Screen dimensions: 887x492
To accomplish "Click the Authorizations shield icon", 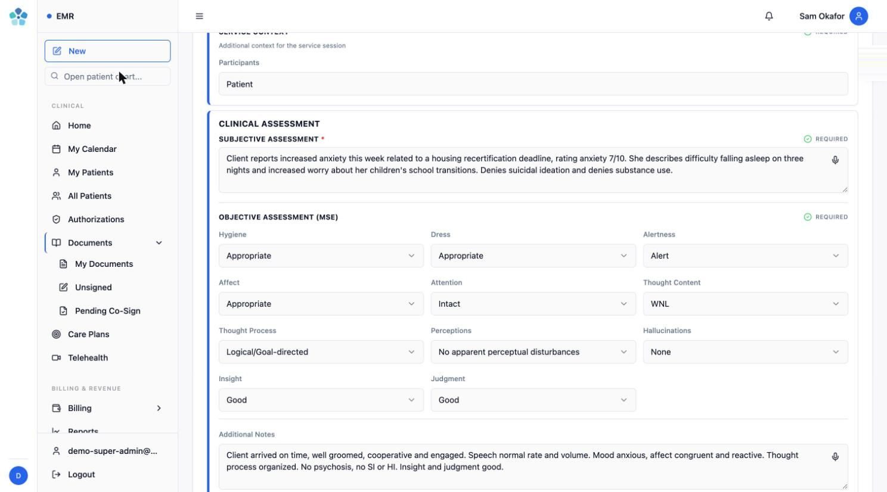I will click(56, 219).
